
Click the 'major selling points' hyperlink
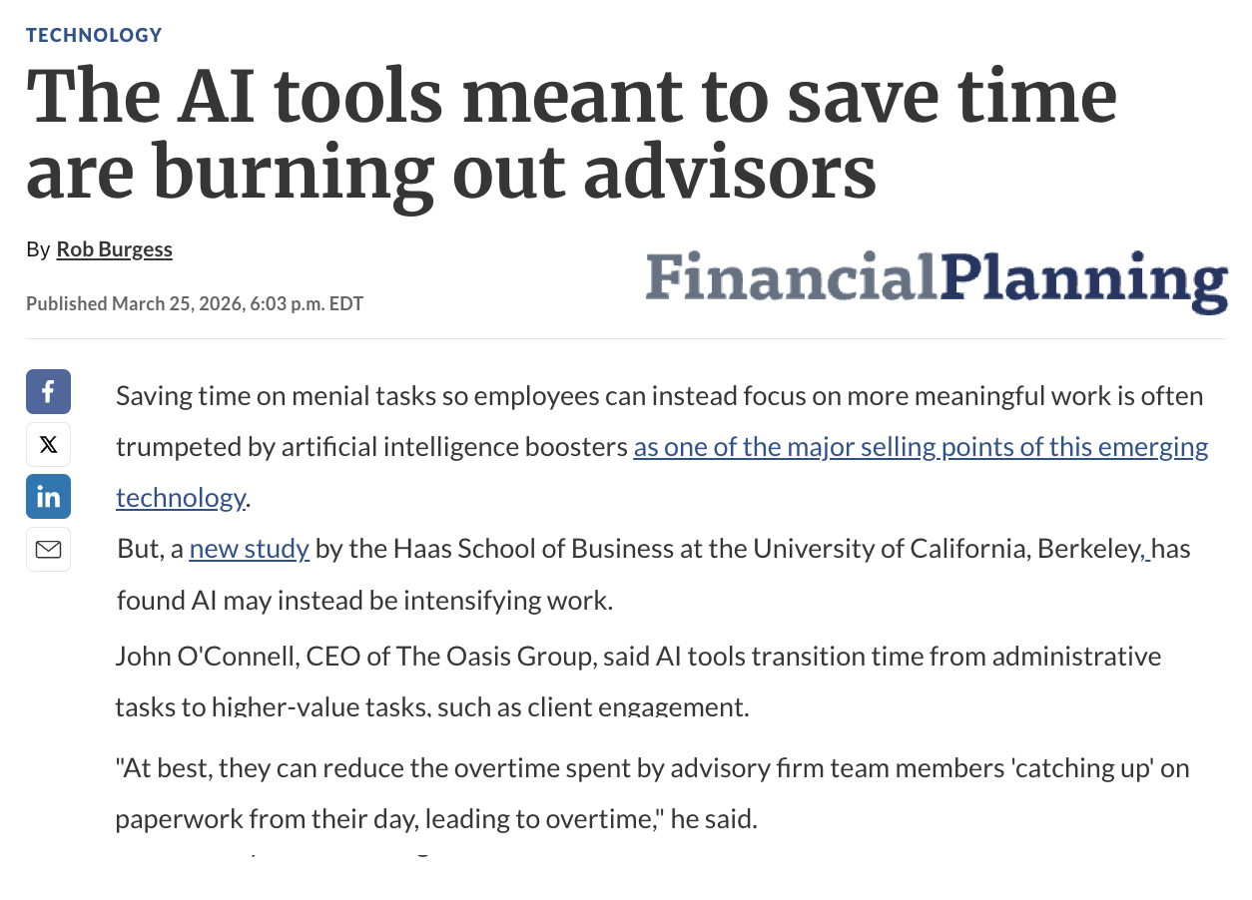coord(919,446)
